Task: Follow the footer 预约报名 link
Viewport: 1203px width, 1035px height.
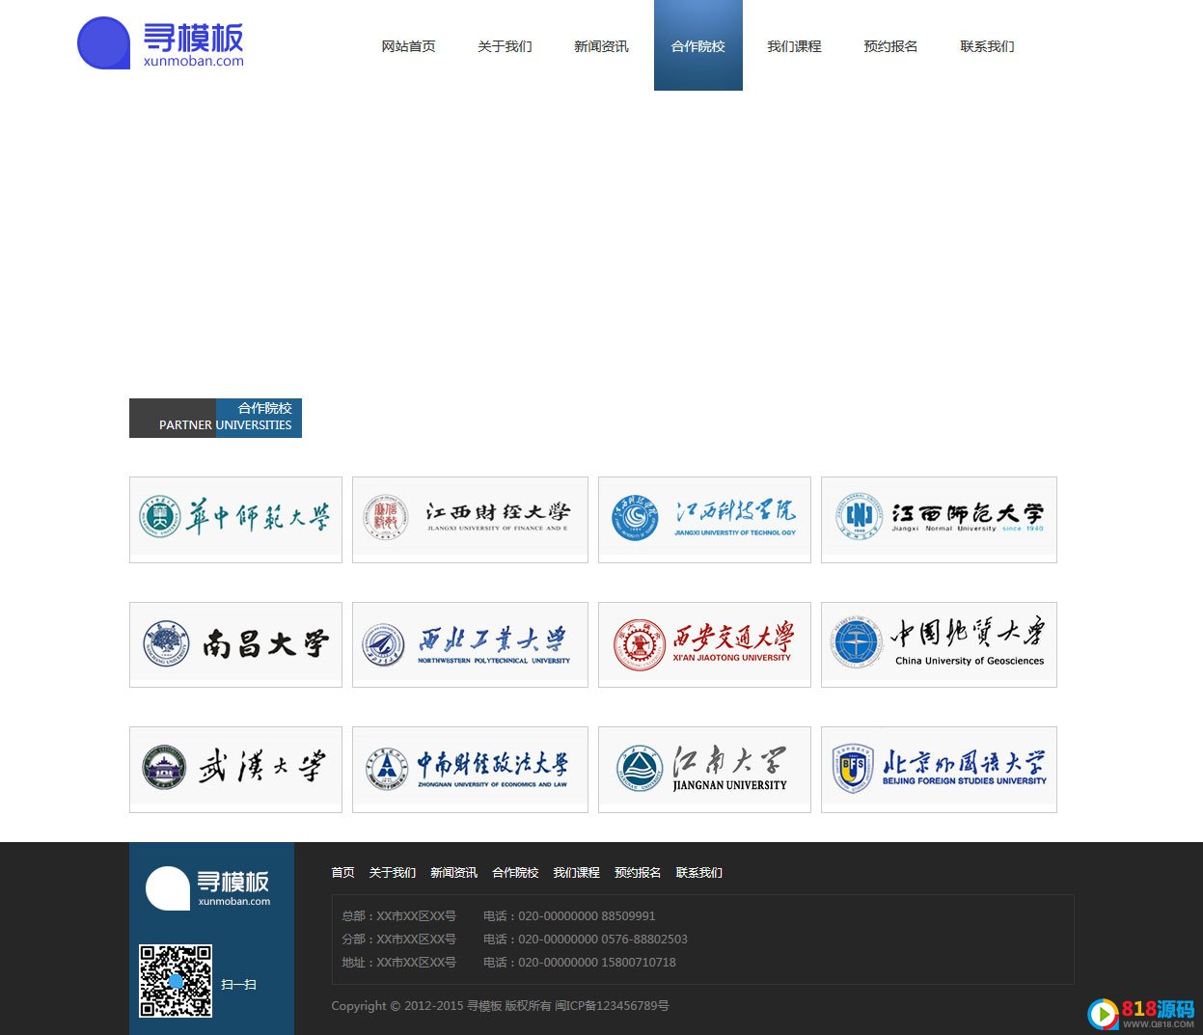Action: click(x=638, y=873)
